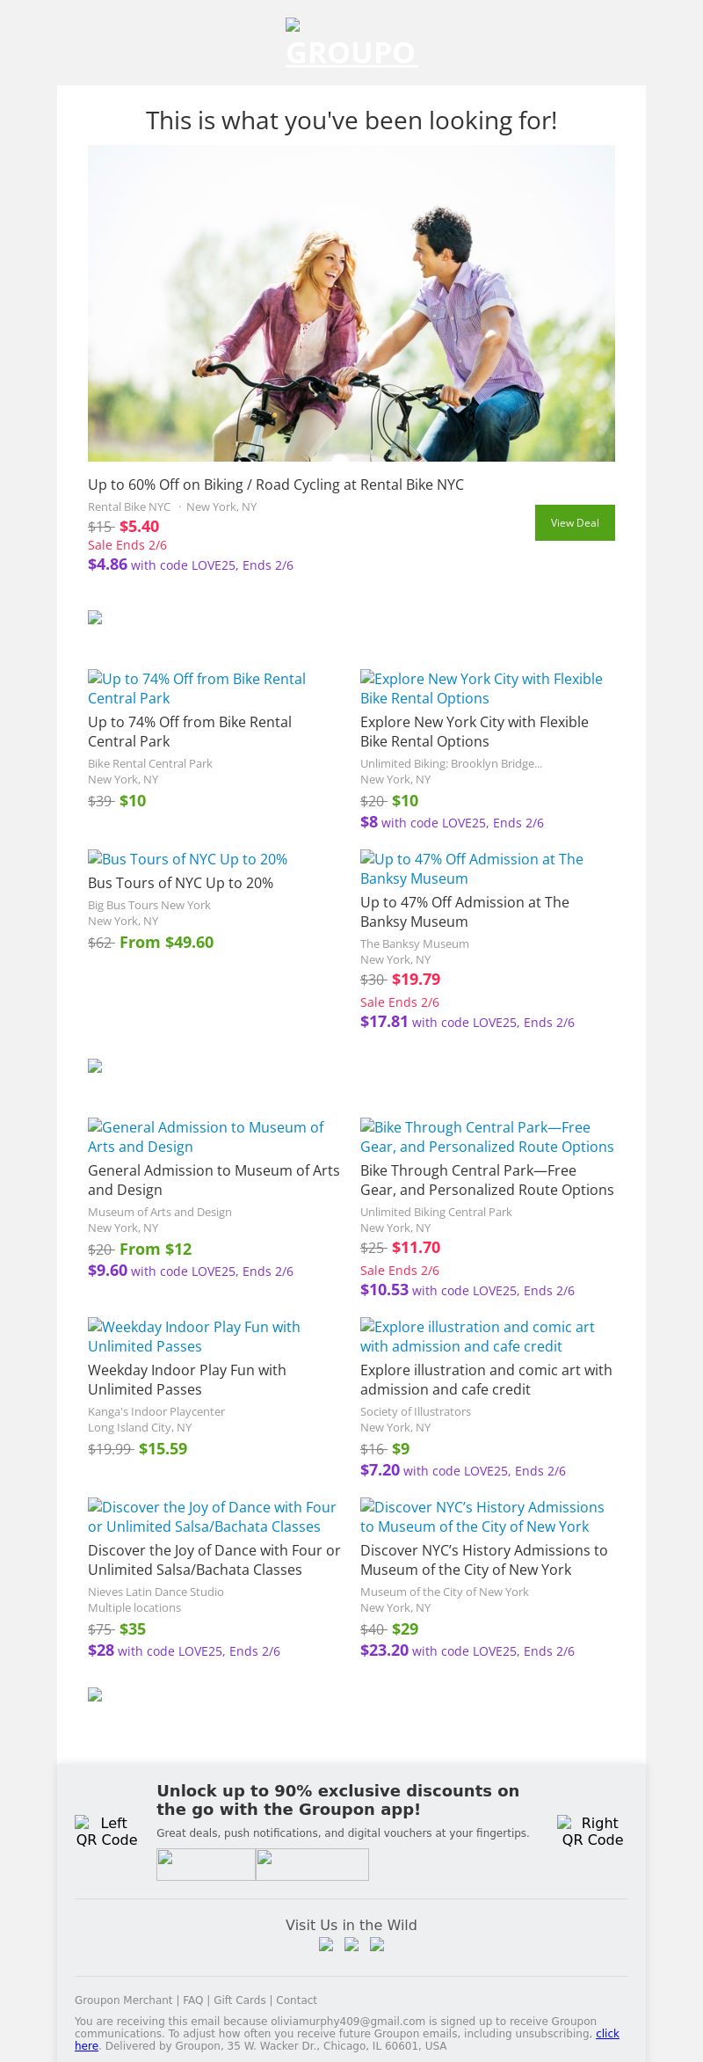This screenshot has width=703, height=2062.
Task: Open the rightmost social icon under Visit Us
Action: click(x=377, y=1944)
